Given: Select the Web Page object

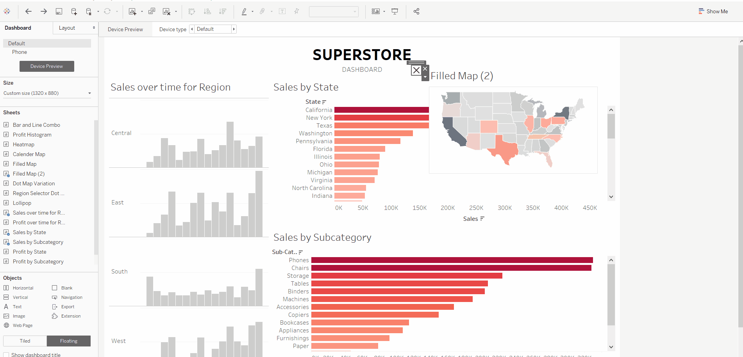Looking at the screenshot, I should (18, 325).
